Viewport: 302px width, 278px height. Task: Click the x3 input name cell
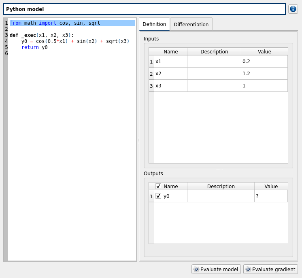(x=170, y=86)
